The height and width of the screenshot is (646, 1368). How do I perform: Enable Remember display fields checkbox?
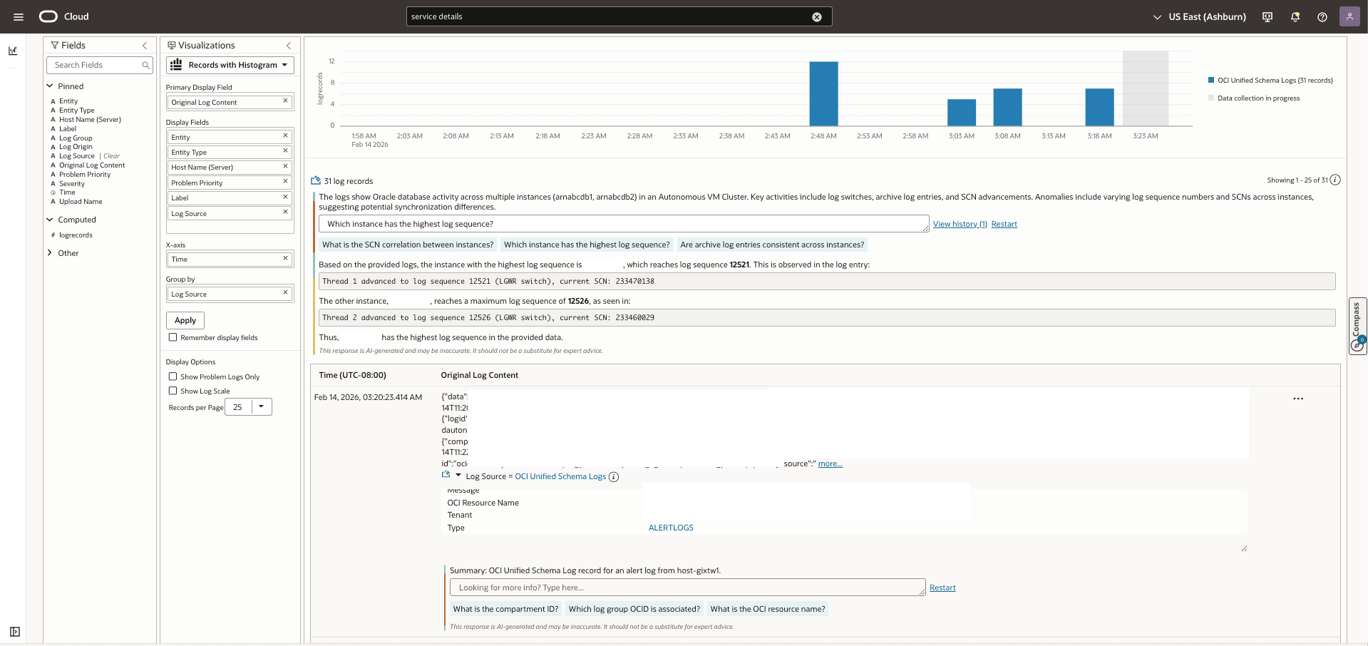[x=173, y=337]
